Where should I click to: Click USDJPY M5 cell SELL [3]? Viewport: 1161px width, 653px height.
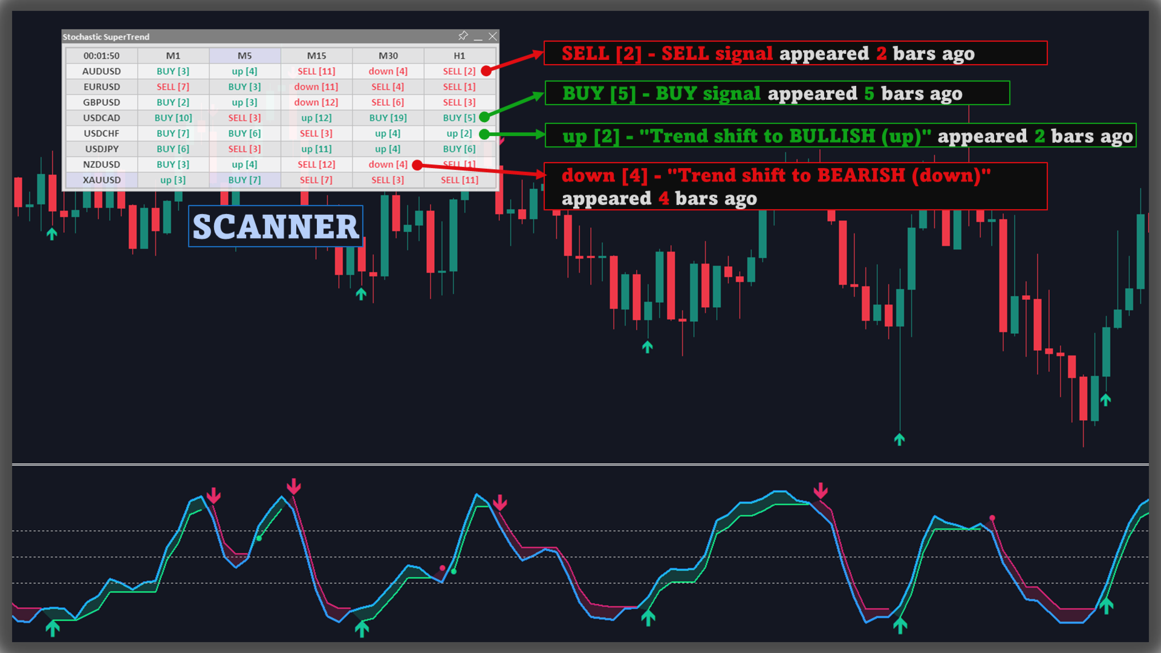tap(245, 149)
